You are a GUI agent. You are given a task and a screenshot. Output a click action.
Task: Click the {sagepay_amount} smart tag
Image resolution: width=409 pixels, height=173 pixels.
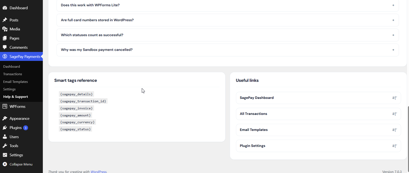click(x=75, y=115)
